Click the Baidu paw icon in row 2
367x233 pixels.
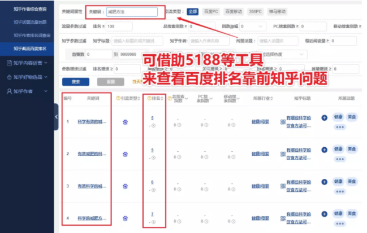pyautogui.click(x=125, y=154)
